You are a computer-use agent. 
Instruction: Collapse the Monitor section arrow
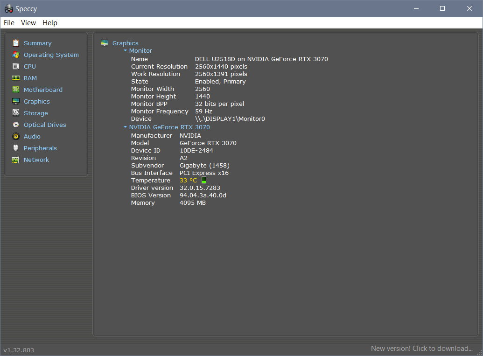(x=125, y=50)
